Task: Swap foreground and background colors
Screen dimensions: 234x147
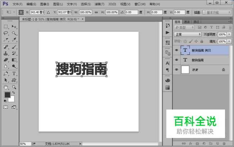Action: (x=13, y=93)
